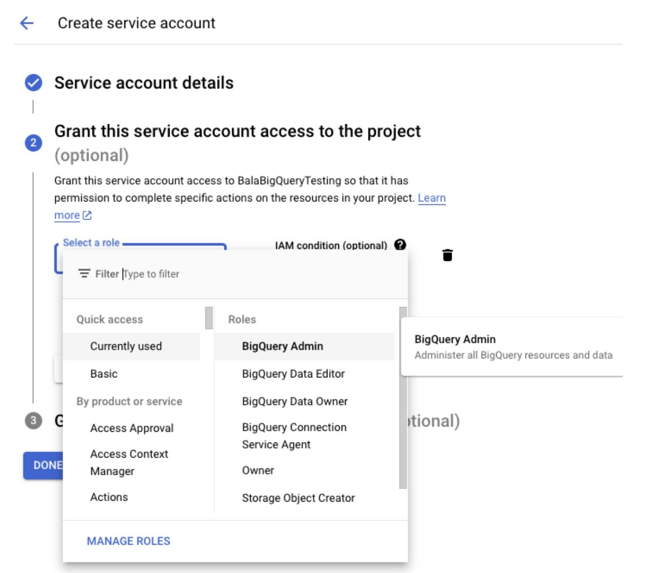Click the Service account details checkmark icon

[33, 83]
